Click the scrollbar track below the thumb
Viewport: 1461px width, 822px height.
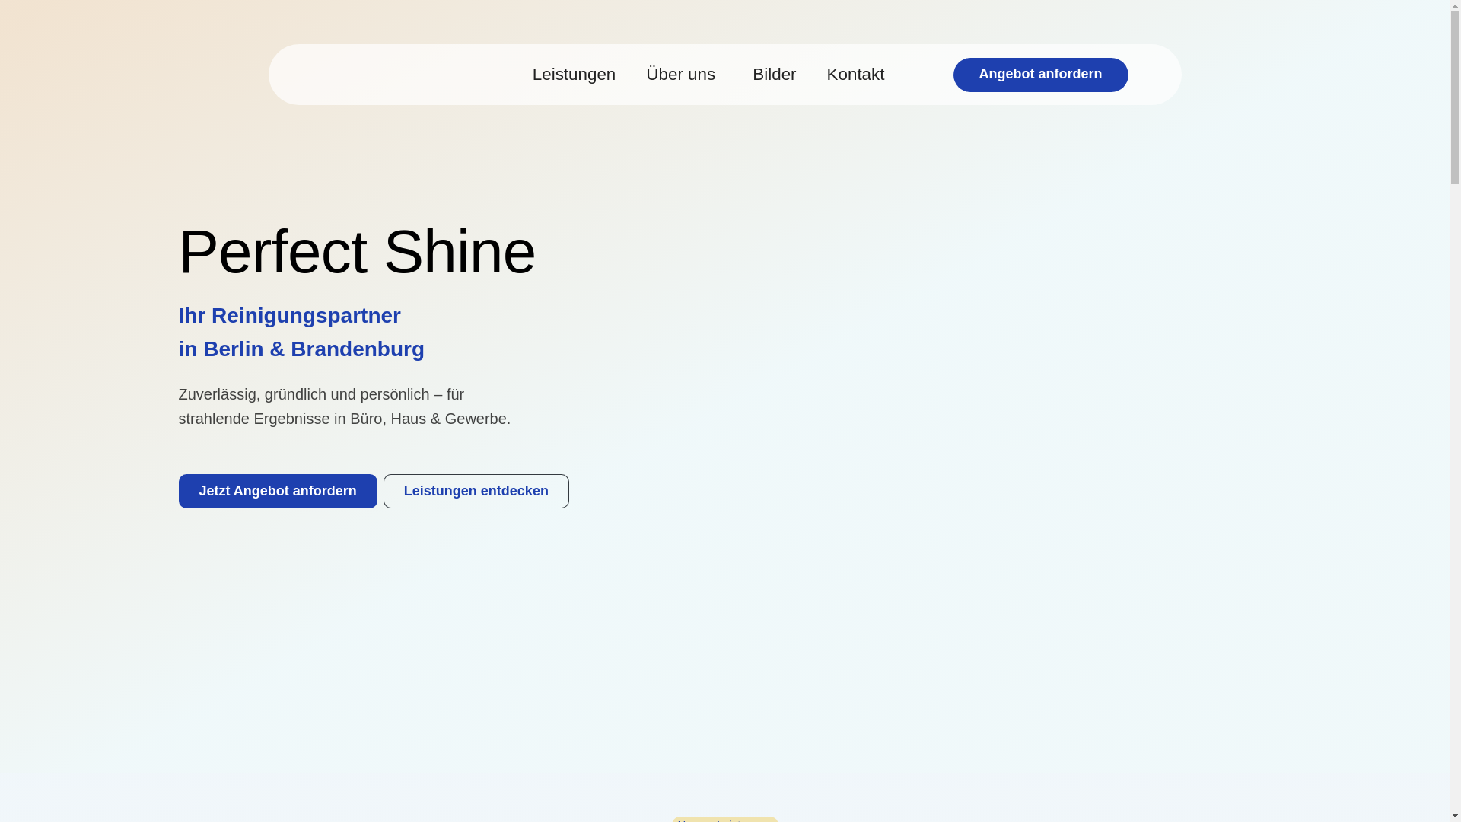point(1455,495)
